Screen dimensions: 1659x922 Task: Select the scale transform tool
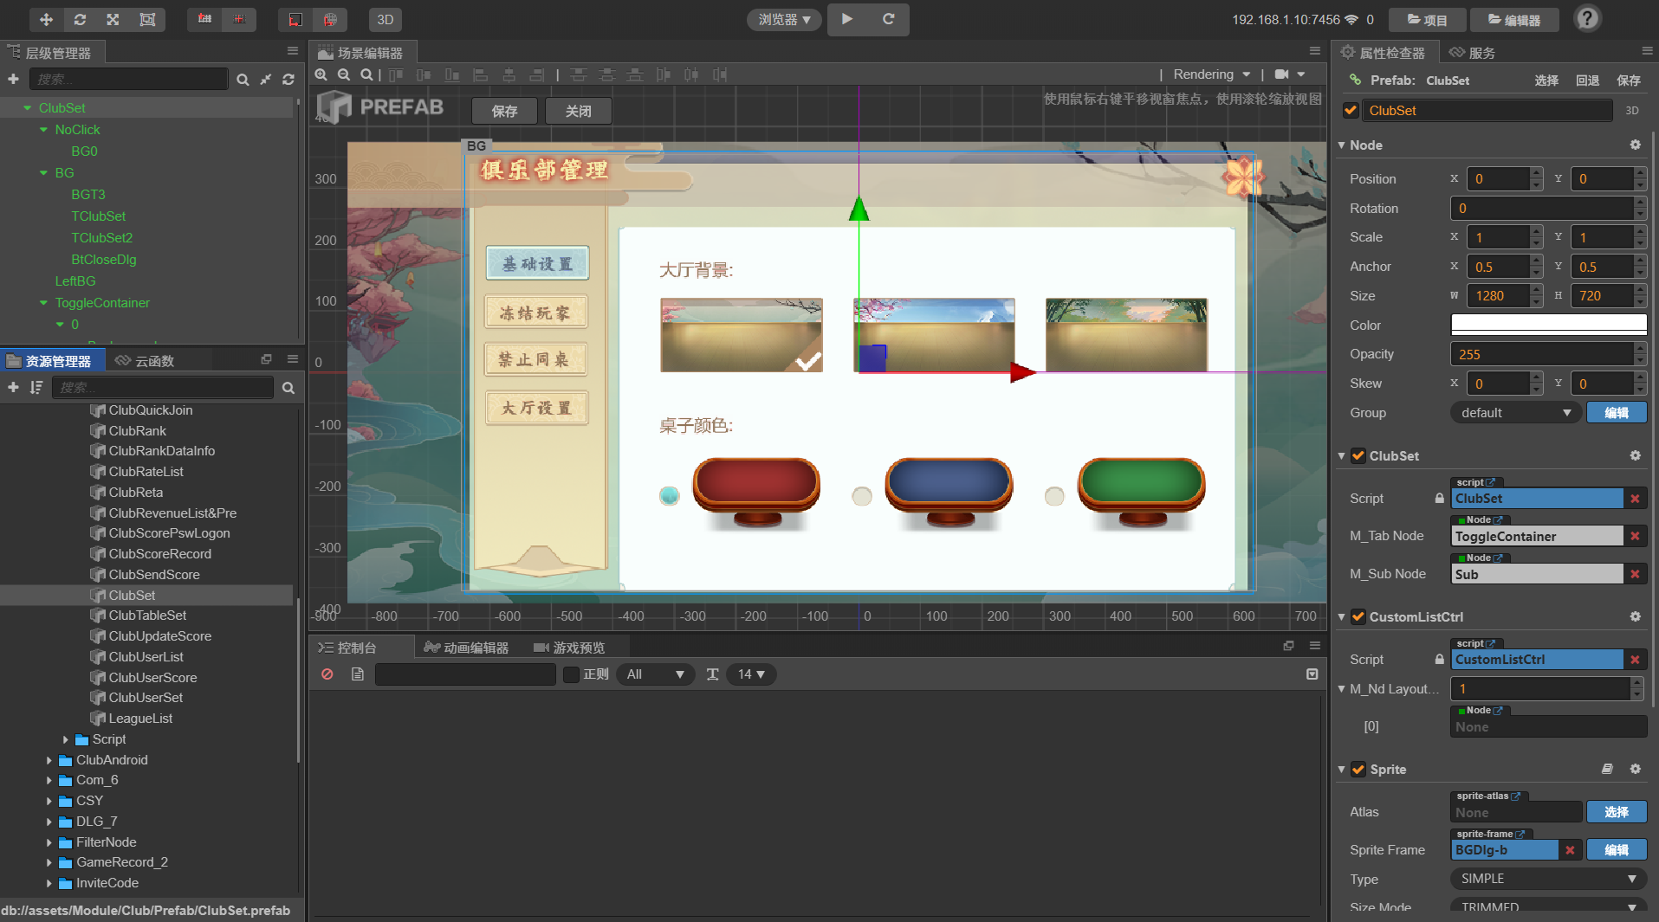[113, 19]
